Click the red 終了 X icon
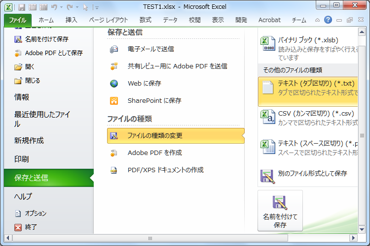370x246 pixels. 18,227
